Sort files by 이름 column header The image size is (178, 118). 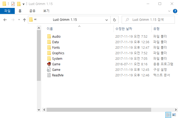click(x=50, y=29)
